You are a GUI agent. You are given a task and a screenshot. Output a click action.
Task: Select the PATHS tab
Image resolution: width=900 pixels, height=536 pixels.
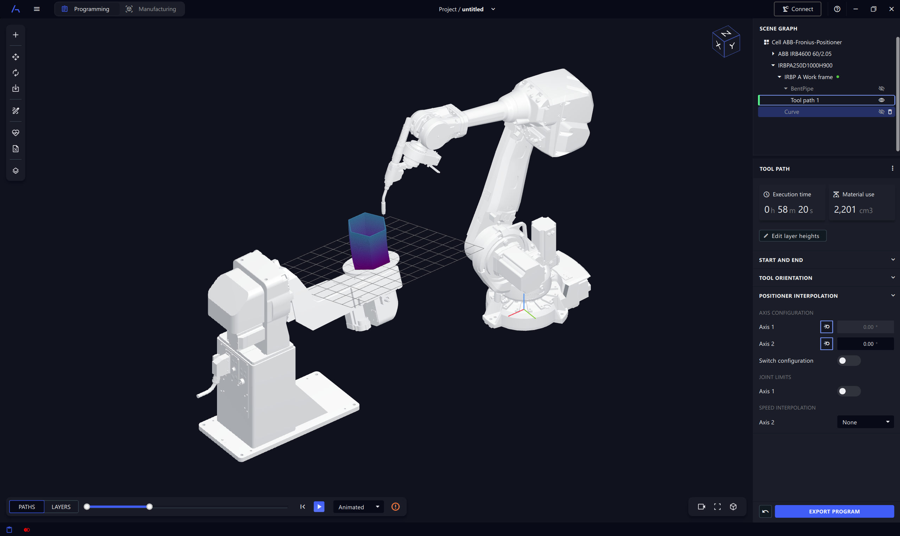click(x=27, y=507)
